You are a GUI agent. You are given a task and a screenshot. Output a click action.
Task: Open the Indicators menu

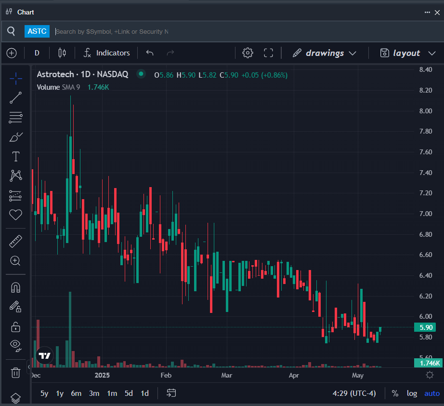pyautogui.click(x=107, y=53)
